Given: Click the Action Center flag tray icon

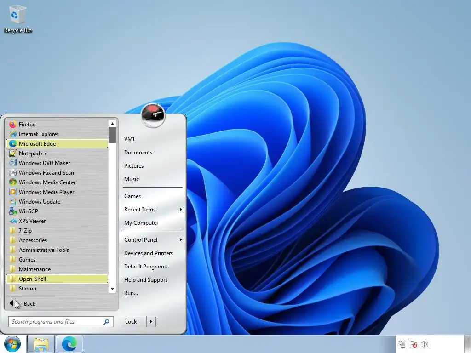Looking at the screenshot, I should click(x=414, y=344).
